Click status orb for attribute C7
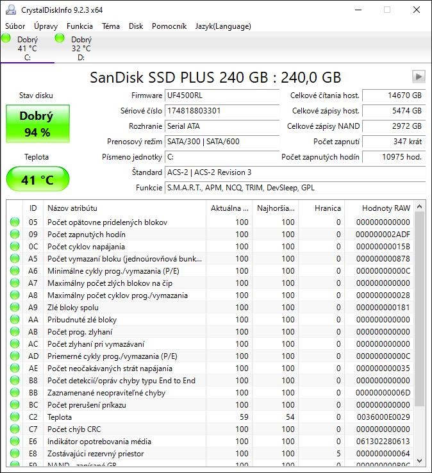The width and height of the screenshot is (432, 473). [15, 429]
